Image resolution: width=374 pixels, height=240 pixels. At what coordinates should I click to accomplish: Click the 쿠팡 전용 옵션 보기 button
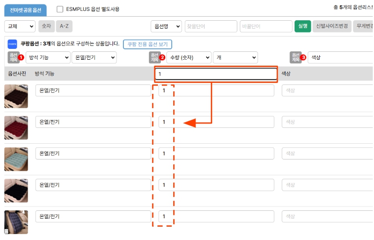[x=148, y=44]
